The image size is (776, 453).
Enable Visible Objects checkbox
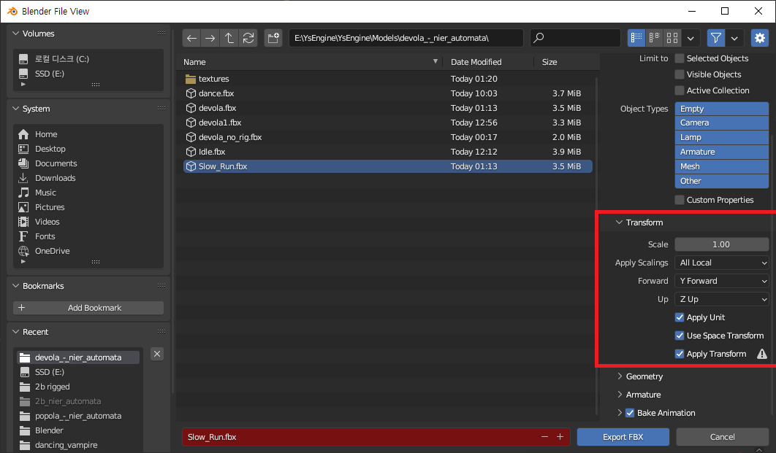tap(680, 74)
